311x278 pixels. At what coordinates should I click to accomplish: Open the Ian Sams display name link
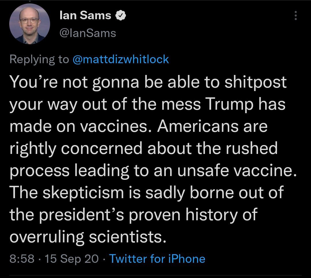click(85, 15)
